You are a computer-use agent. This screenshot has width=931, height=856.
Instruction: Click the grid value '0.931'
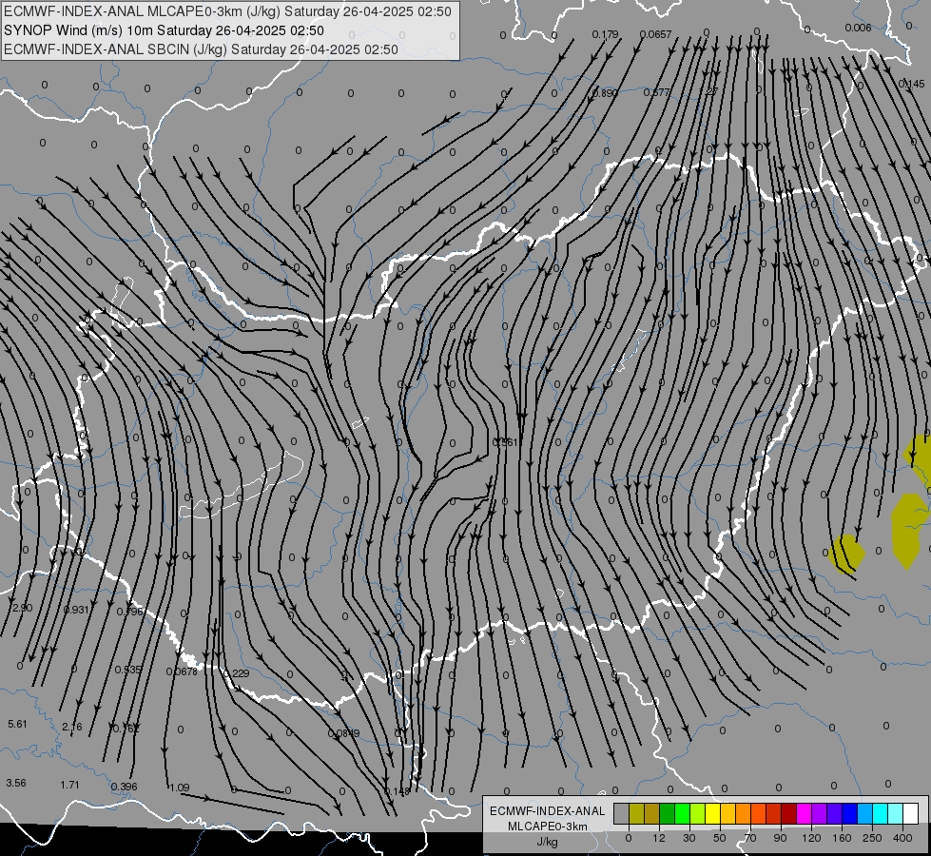click(x=76, y=610)
